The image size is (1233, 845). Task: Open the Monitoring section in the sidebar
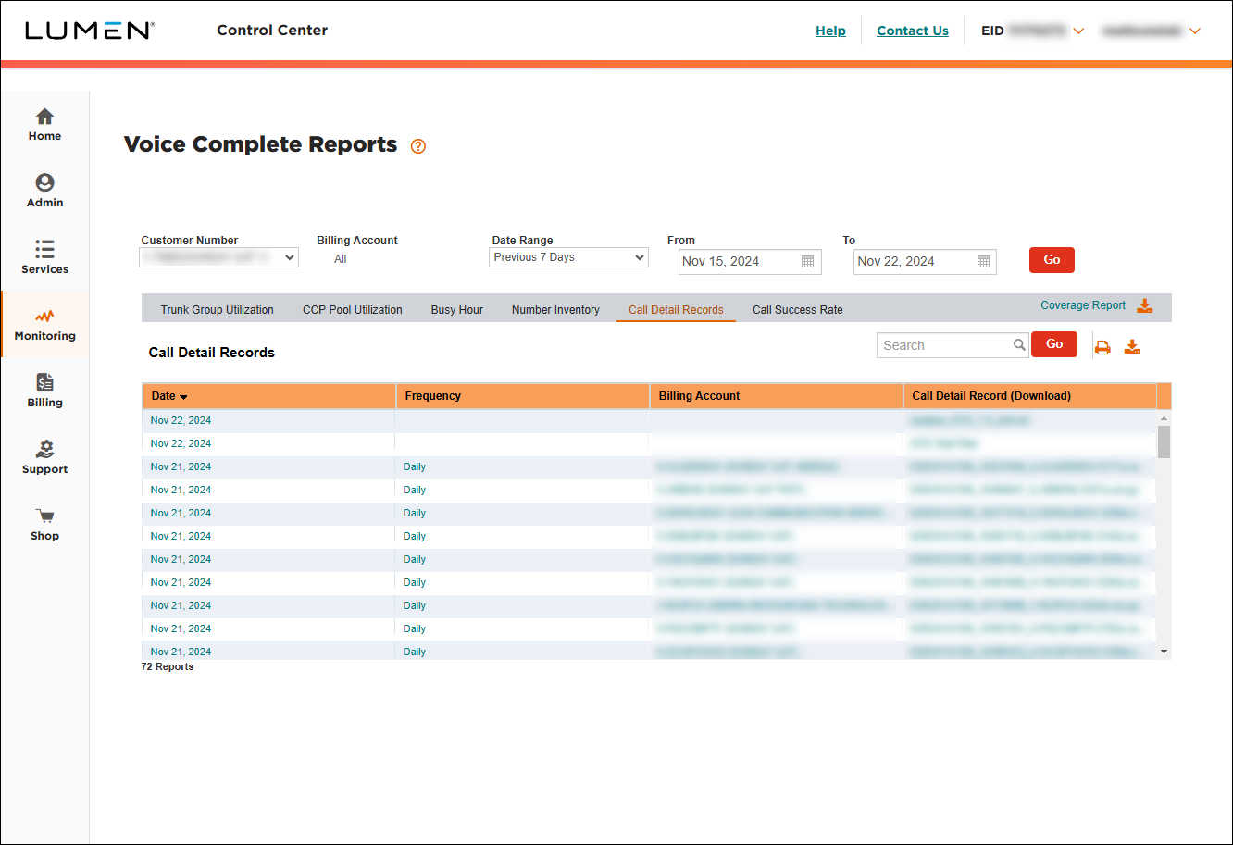point(44,325)
